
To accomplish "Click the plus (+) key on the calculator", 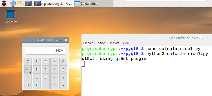I will 54,85.
